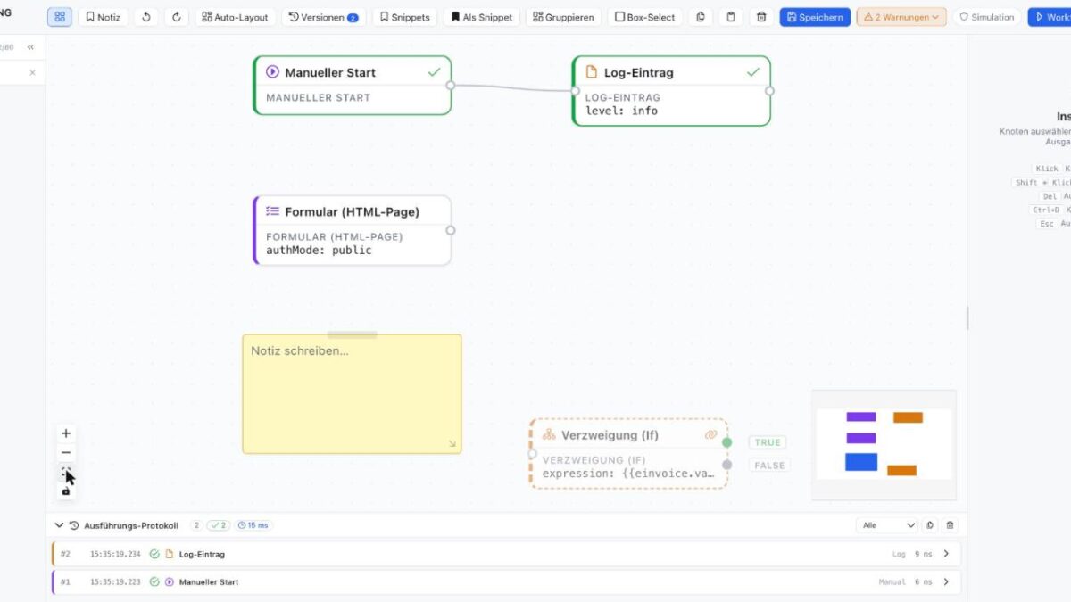1071x602 pixels.
Task: Click the success checkmark on Log-Eintrag node
Action: (x=752, y=72)
